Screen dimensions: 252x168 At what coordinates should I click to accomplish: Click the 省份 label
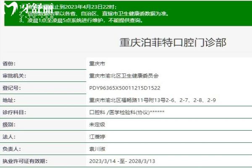[9, 63]
